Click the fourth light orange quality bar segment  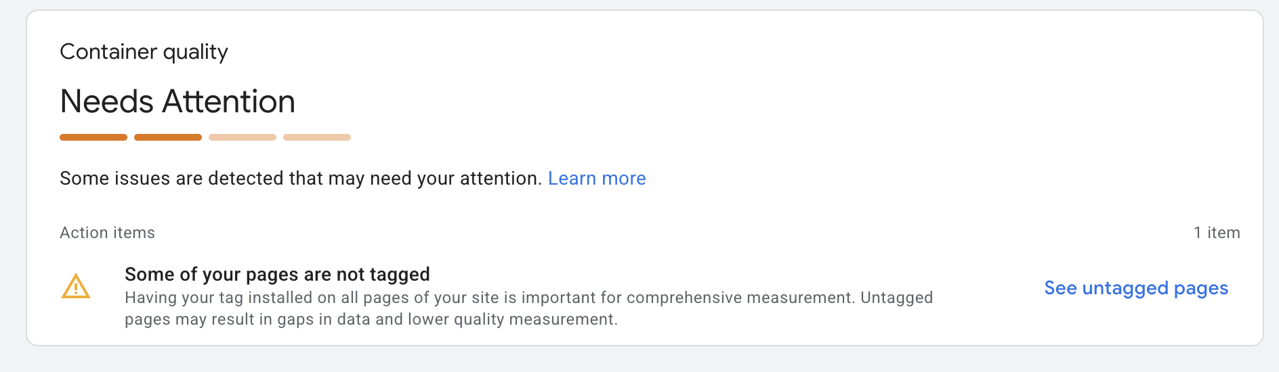[317, 137]
